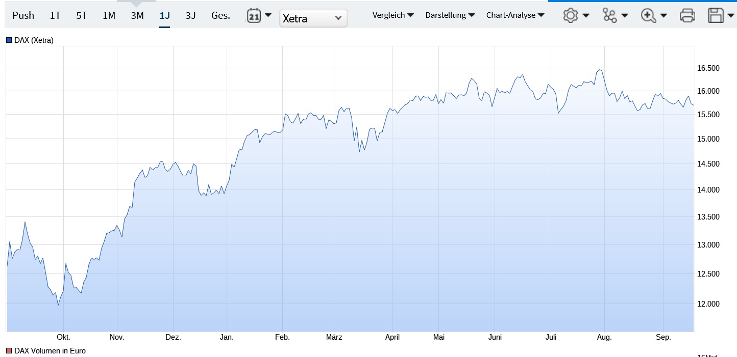Viewport: 737px width, 357px height.
Task: Open the Vergleich menu
Action: (393, 15)
